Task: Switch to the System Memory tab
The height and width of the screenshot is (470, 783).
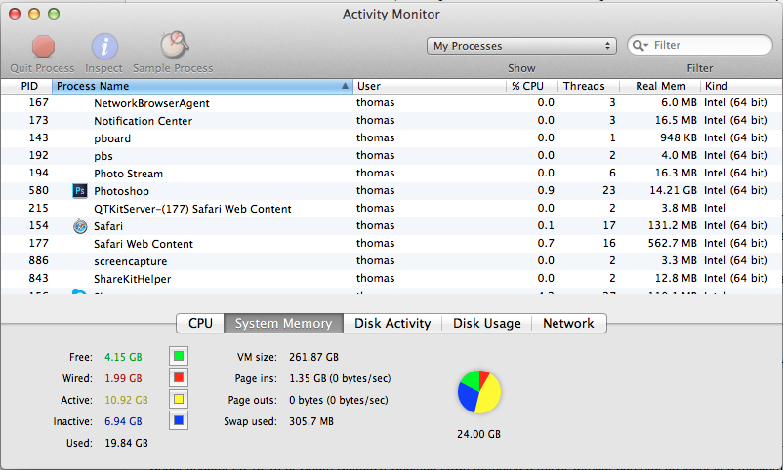Action: (284, 324)
